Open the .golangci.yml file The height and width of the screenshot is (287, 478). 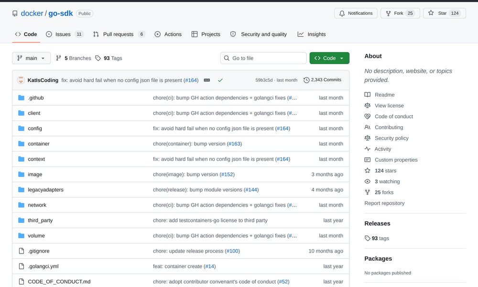tap(43, 266)
